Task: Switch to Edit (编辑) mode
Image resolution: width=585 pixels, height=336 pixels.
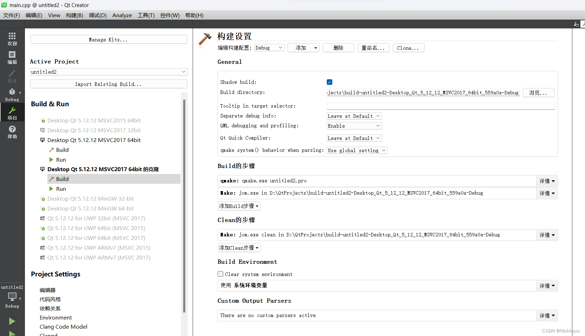Action: coord(12,58)
